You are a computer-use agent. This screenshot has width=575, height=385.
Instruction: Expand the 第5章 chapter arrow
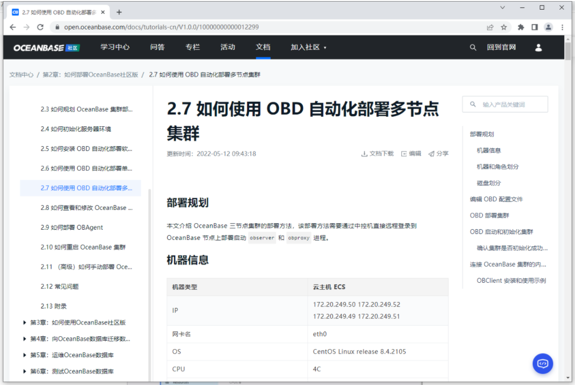point(25,355)
